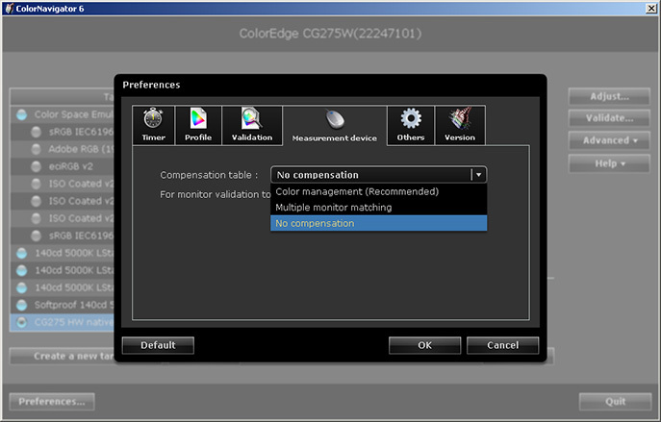
Task: Select the Adobe RGB target row
Action: click(62, 149)
